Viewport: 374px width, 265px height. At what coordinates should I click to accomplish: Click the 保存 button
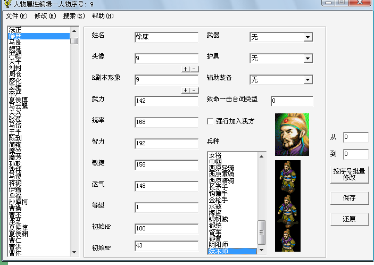click(349, 198)
